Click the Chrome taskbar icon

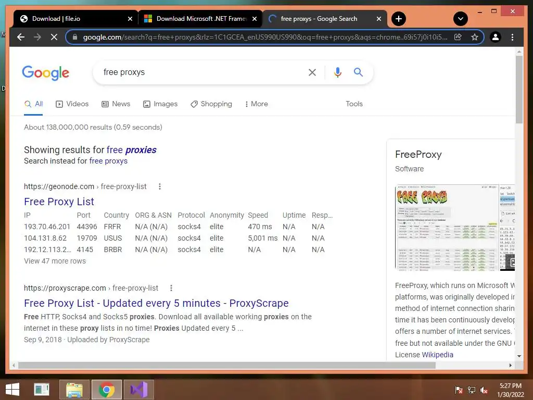pos(106,390)
